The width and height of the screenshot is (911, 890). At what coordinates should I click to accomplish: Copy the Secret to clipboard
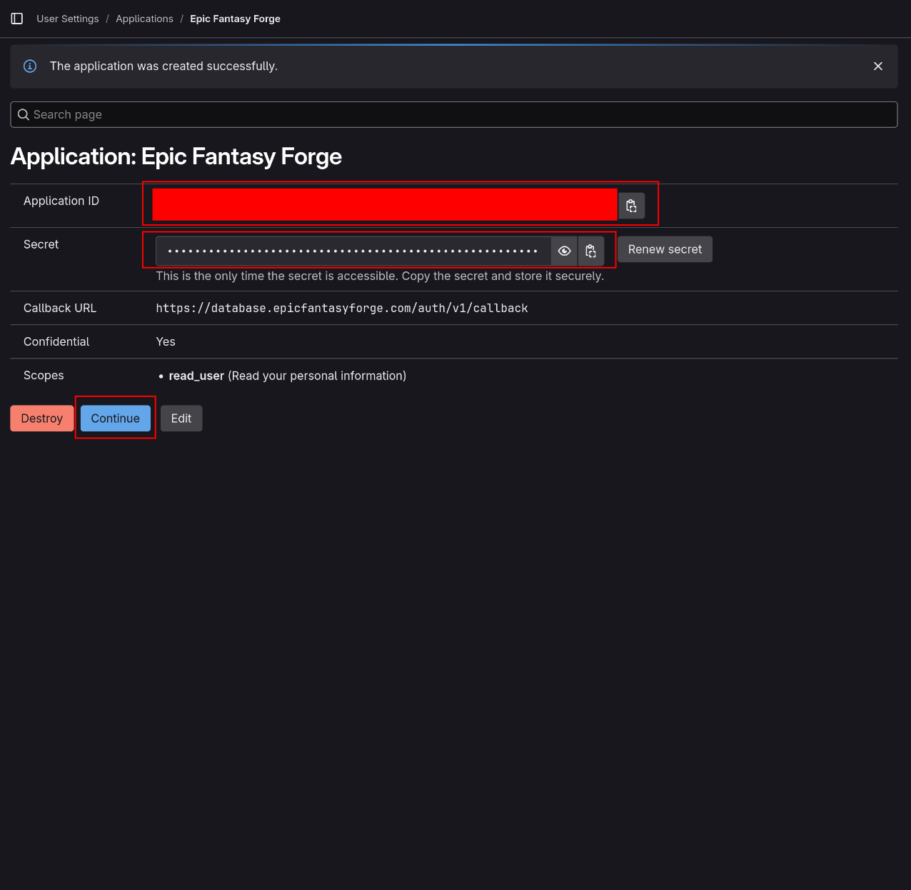[590, 251]
